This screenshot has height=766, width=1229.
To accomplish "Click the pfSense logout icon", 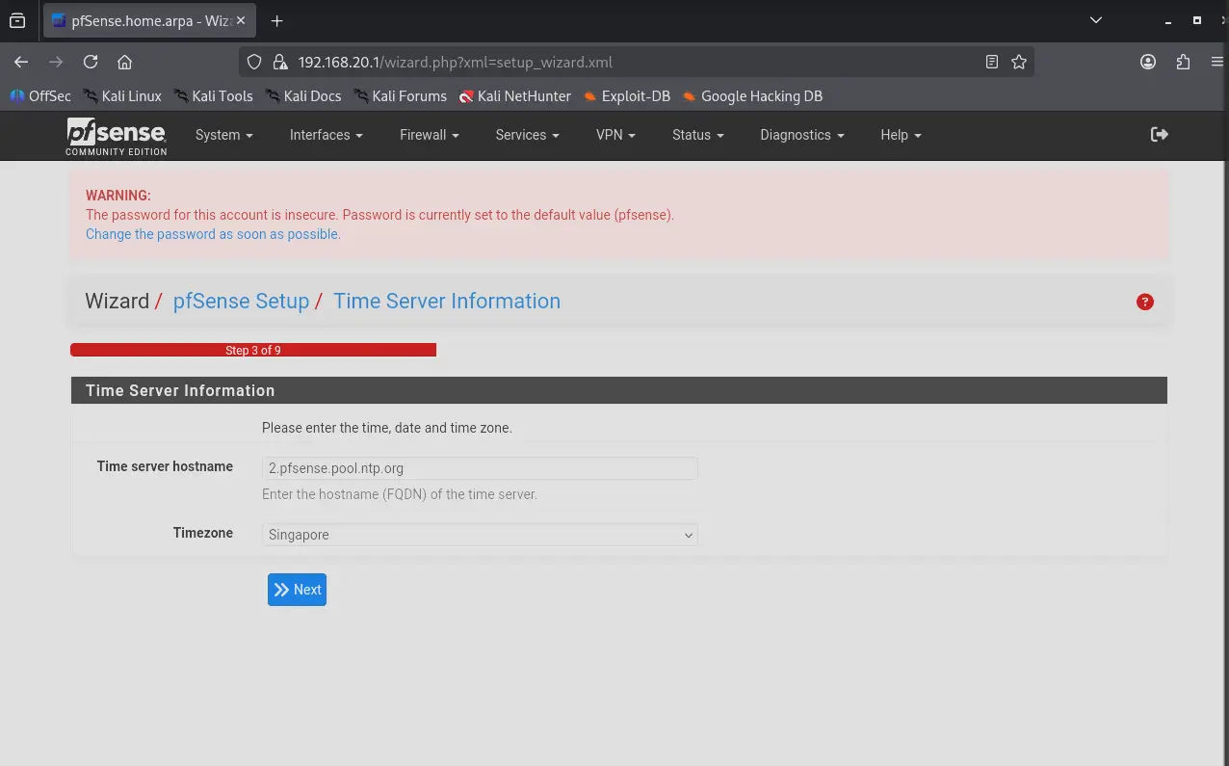I will [x=1160, y=135].
